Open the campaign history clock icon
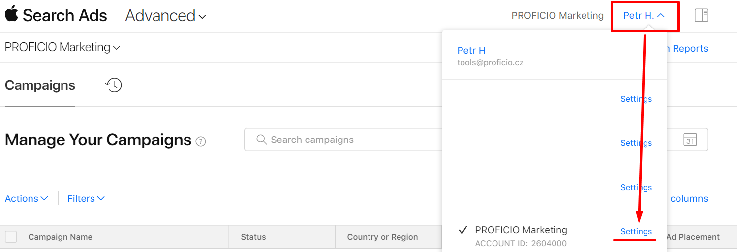The height and width of the screenshot is (252, 739). click(114, 85)
